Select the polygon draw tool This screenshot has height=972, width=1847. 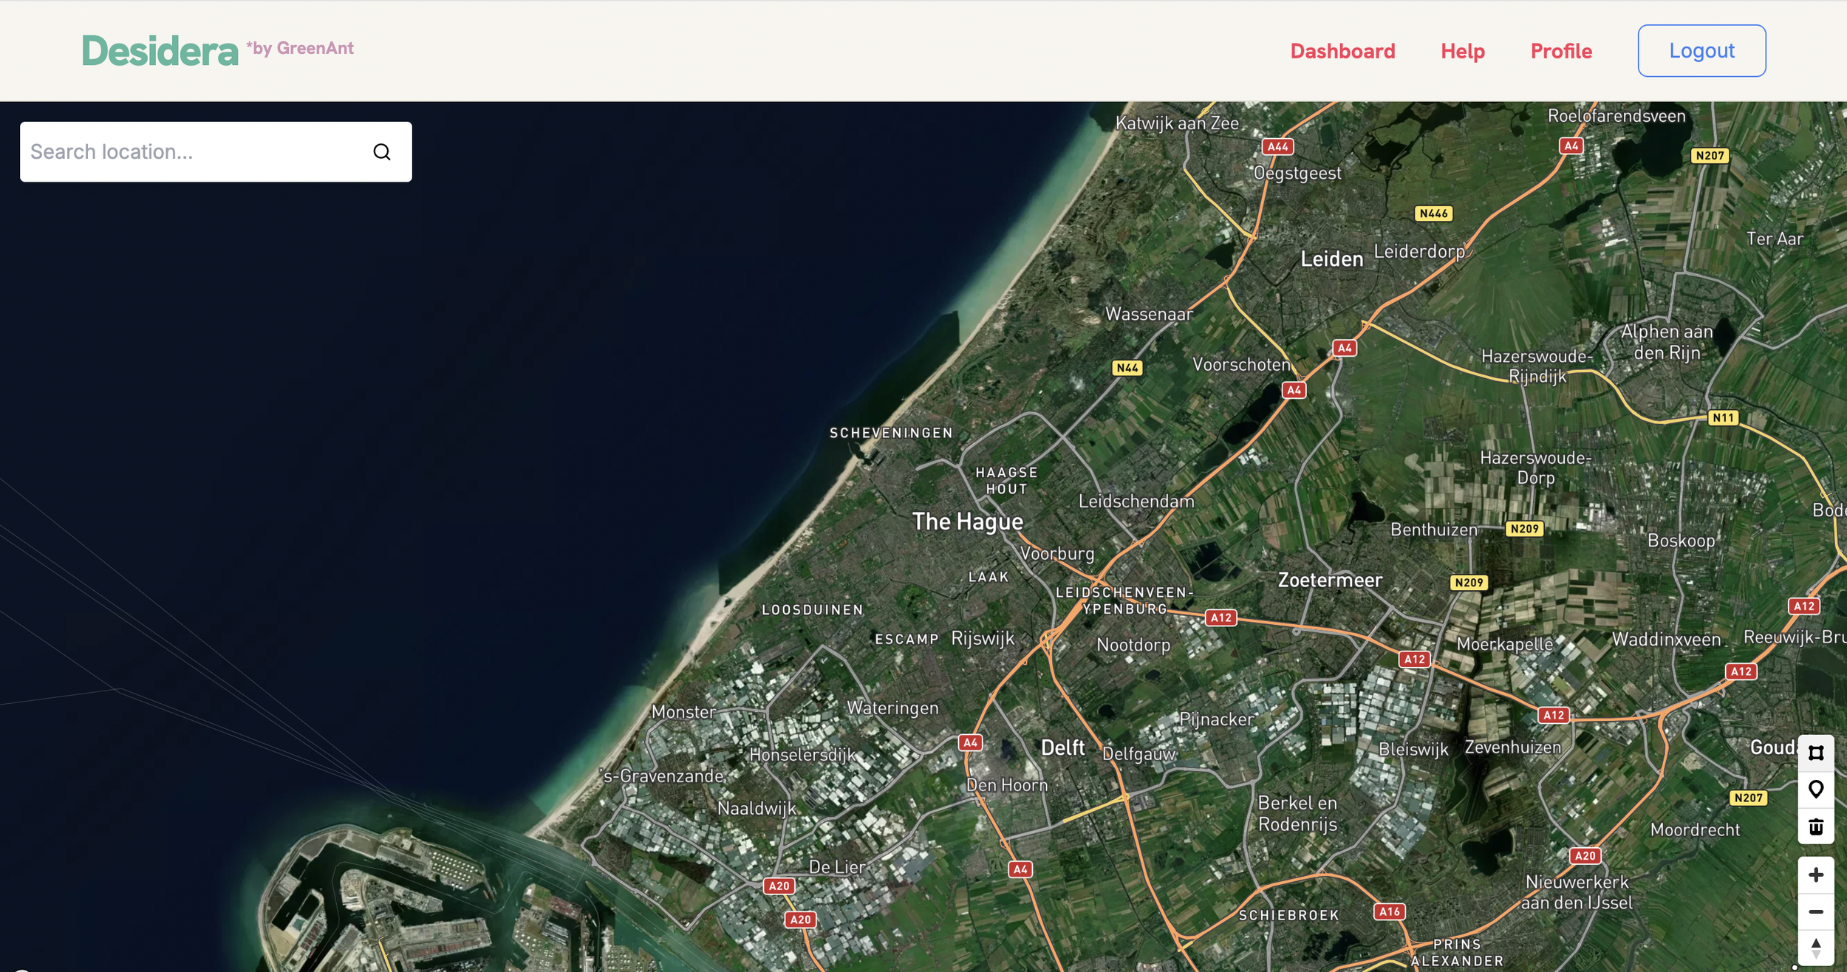pyautogui.click(x=1815, y=753)
